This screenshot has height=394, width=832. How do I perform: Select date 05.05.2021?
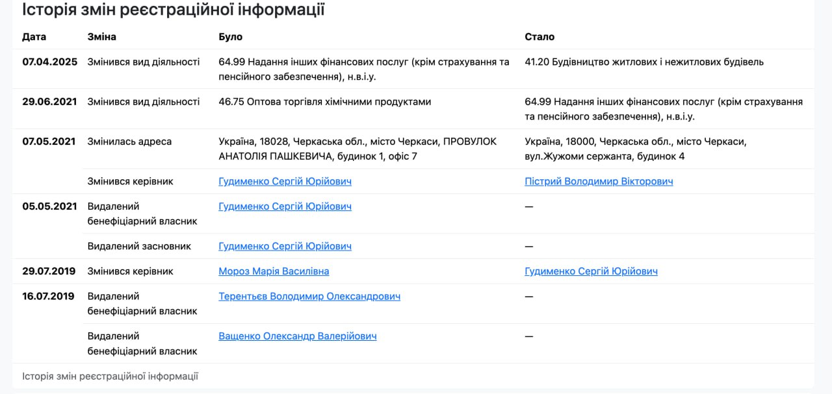49,206
